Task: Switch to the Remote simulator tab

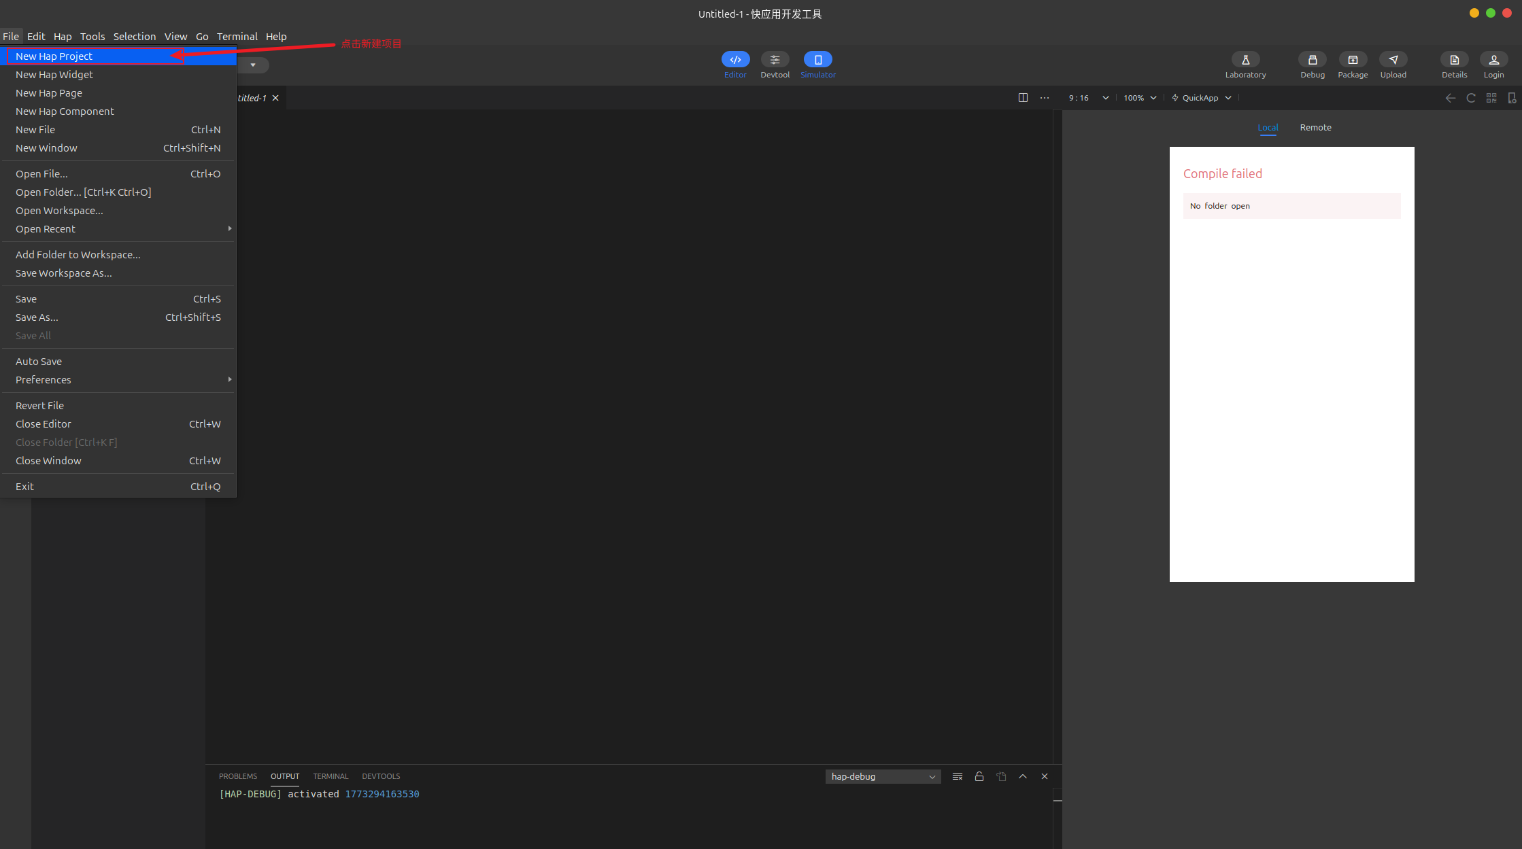Action: (1315, 128)
